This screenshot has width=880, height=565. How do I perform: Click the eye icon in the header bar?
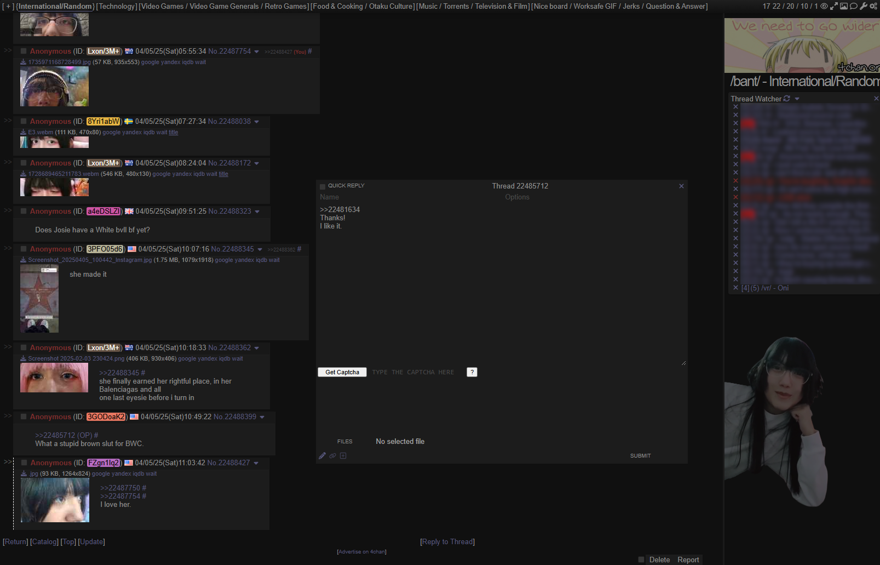coord(824,6)
